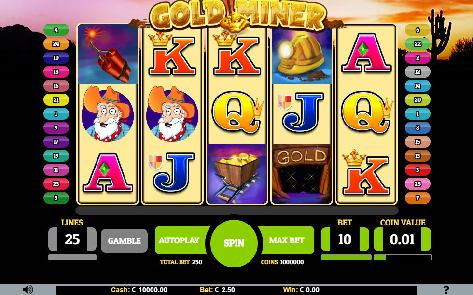Click the mining helmet symbol
473x295 pixels.
click(x=302, y=56)
